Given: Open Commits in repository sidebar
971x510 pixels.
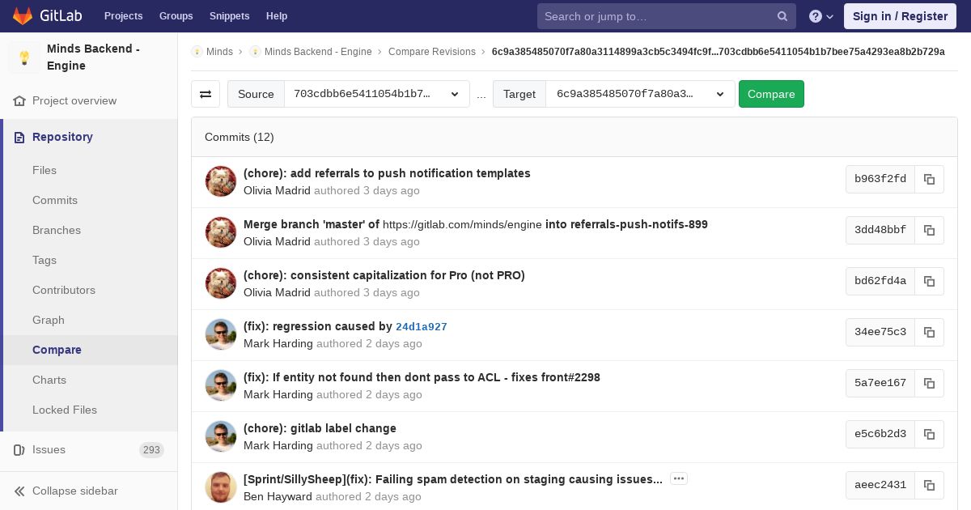Looking at the screenshot, I should coord(55,200).
